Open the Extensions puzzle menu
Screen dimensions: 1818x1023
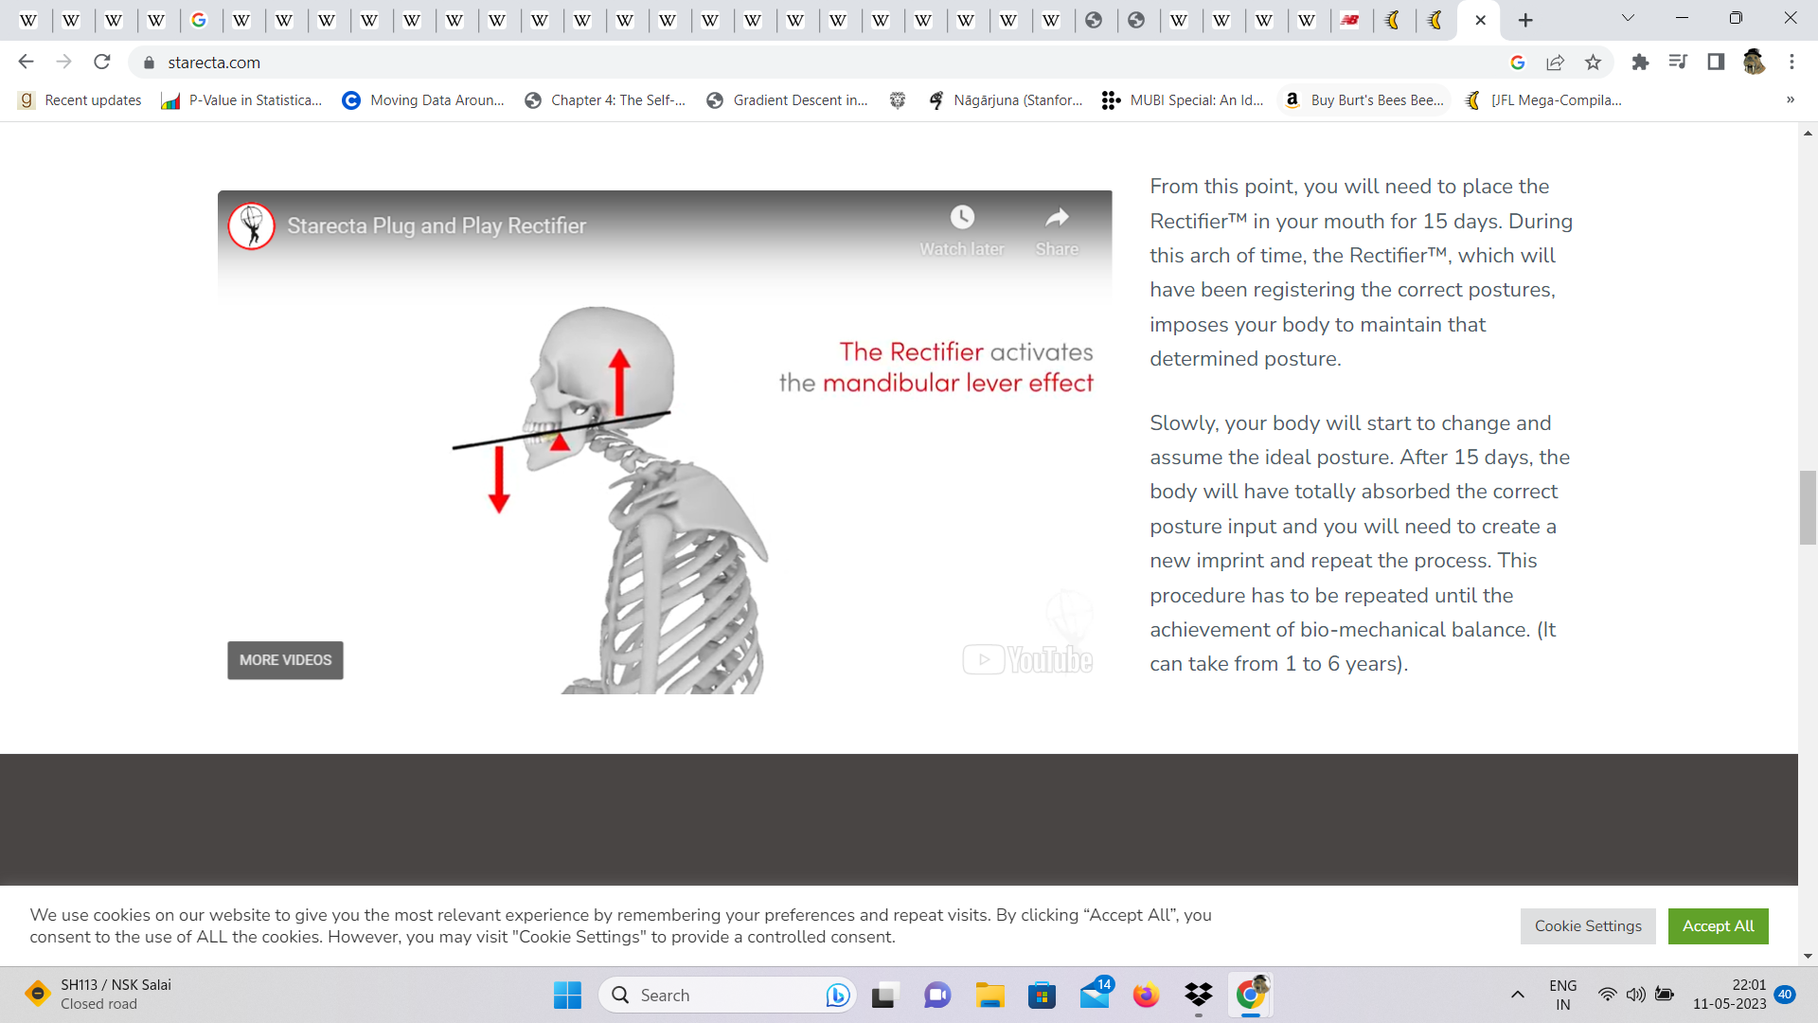(1640, 63)
